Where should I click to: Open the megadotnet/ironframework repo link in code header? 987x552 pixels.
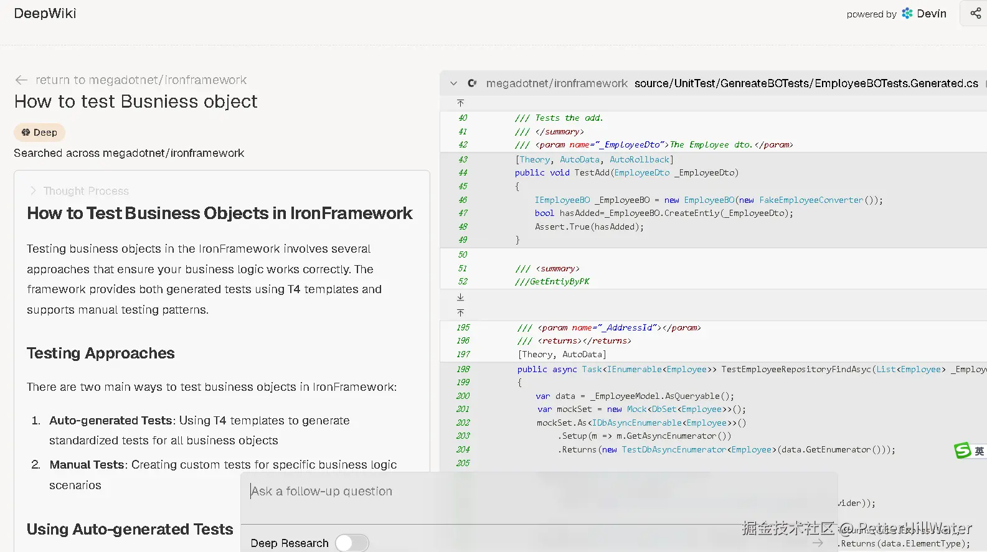557,83
